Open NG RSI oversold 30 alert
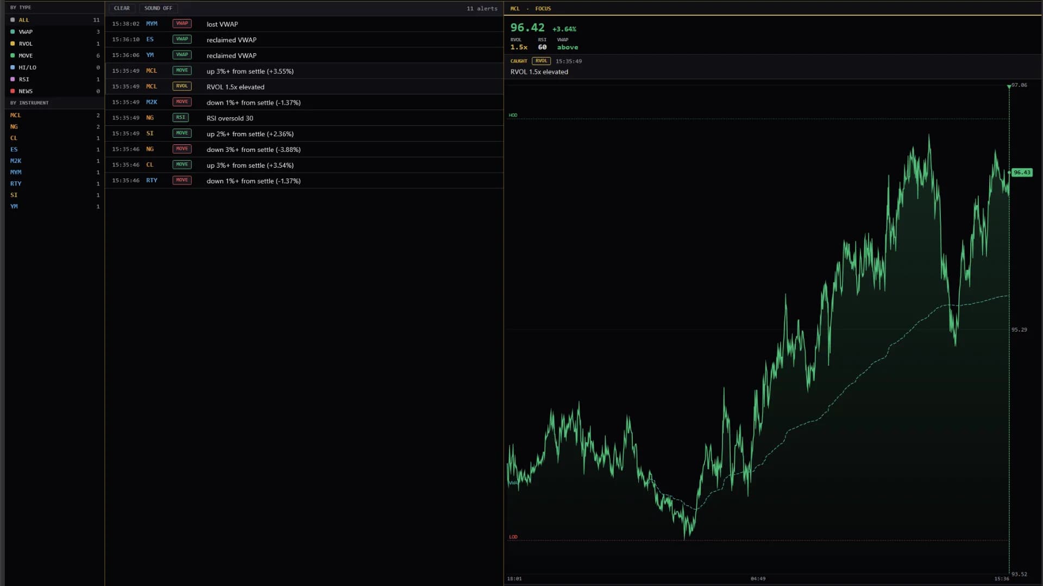This screenshot has width=1043, height=586. (x=304, y=118)
